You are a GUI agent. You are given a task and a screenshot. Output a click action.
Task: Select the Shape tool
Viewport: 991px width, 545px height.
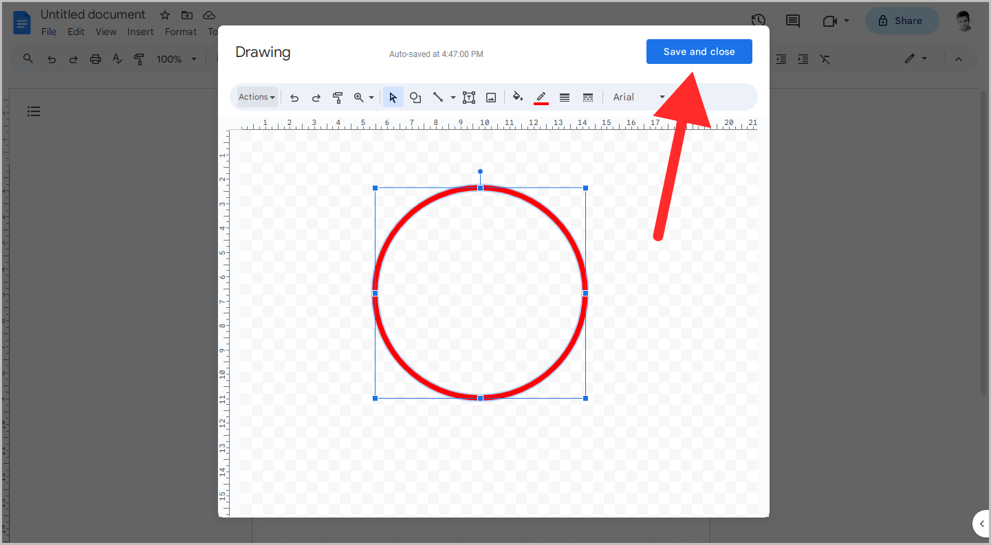[415, 97]
